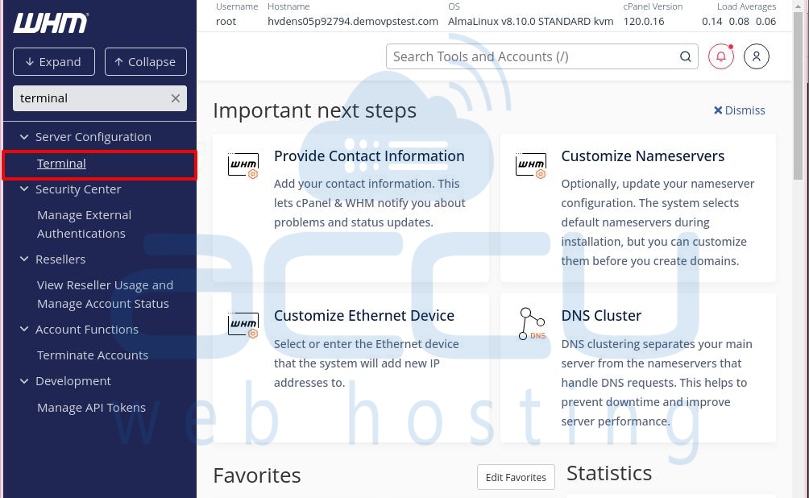This screenshot has width=809, height=498.
Task: Click the Expand button in the sidebar
Action: tap(54, 62)
